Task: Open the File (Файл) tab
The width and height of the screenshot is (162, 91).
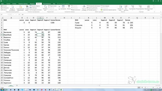Action: pos(3,4)
